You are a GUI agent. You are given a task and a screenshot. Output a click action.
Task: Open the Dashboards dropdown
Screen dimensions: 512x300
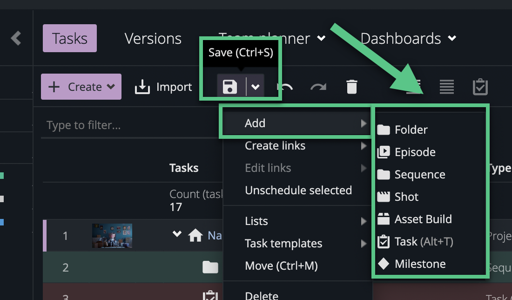(452, 39)
